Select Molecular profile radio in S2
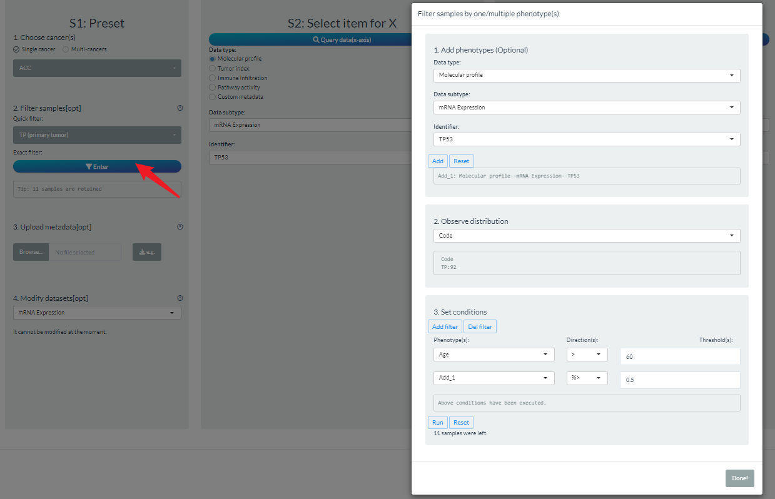This screenshot has width=775, height=499. point(236,59)
